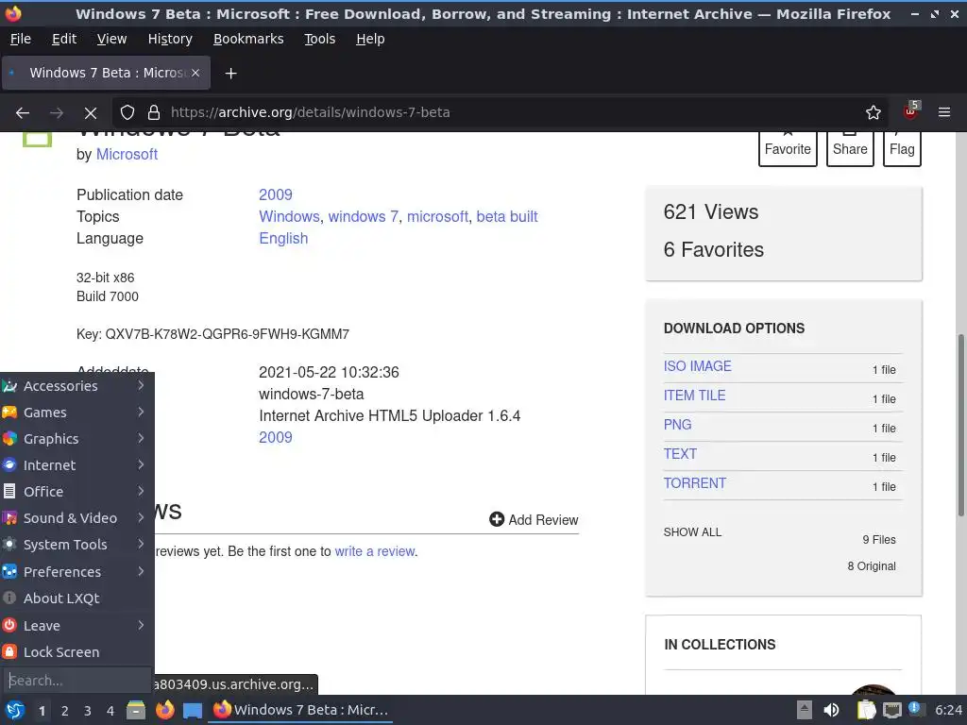The image size is (967, 725).
Task: Expand the Accessories submenu
Action: (x=77, y=386)
